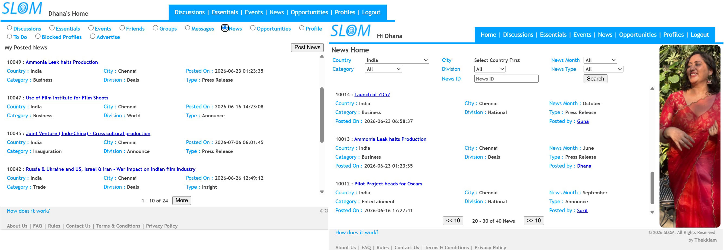724x250 pixels.
Task: Expand the Category dropdown in News Home
Action: [383, 69]
